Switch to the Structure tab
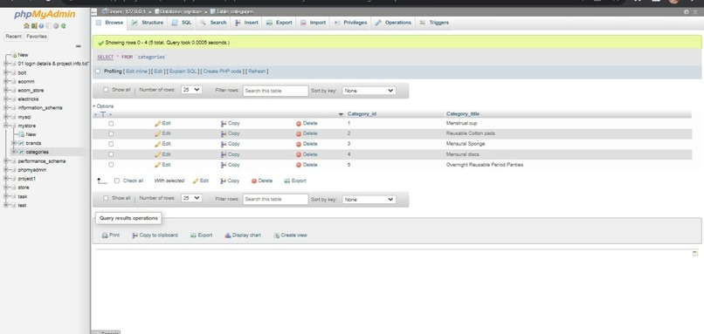Viewport: 704px width, 334px height. point(148,23)
